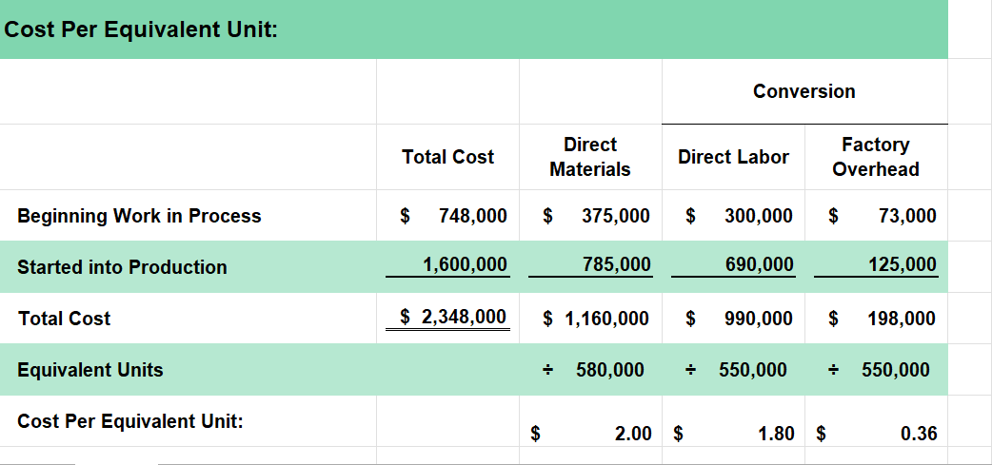Select the cell showing $ 2,348,000
992x465 pixels.
tap(447, 318)
